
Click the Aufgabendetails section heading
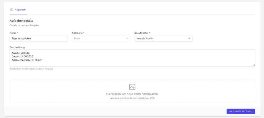tap(21, 21)
